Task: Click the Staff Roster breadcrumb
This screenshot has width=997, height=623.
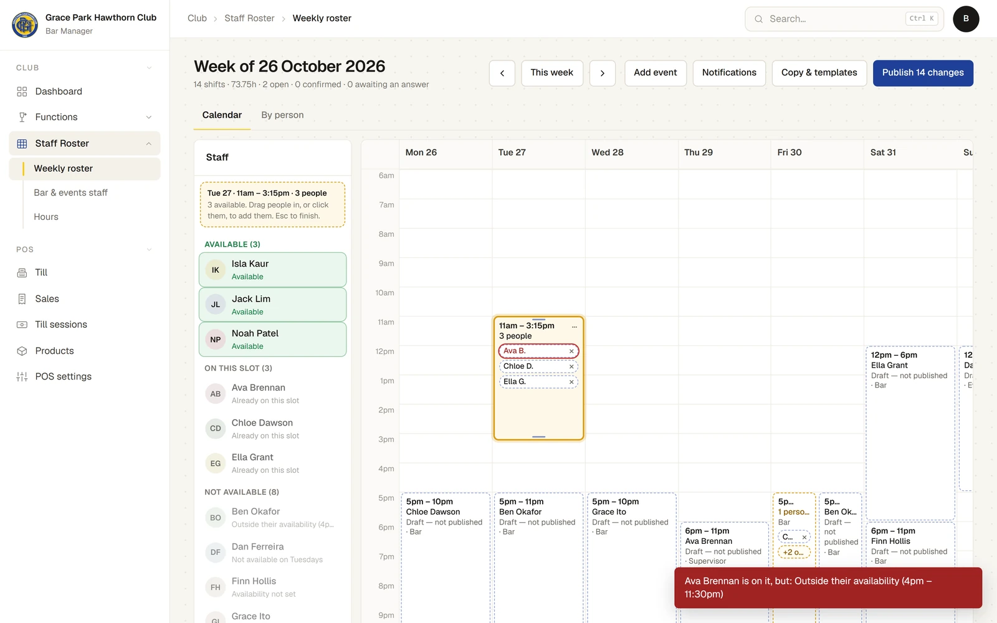Action: pos(249,19)
